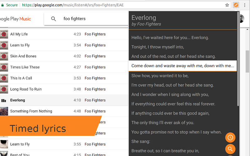Click the orange clock timed lyrics button
Viewport: 250px width, 156px height.
230,138
